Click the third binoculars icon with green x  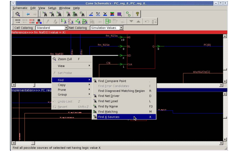coord(59,14)
